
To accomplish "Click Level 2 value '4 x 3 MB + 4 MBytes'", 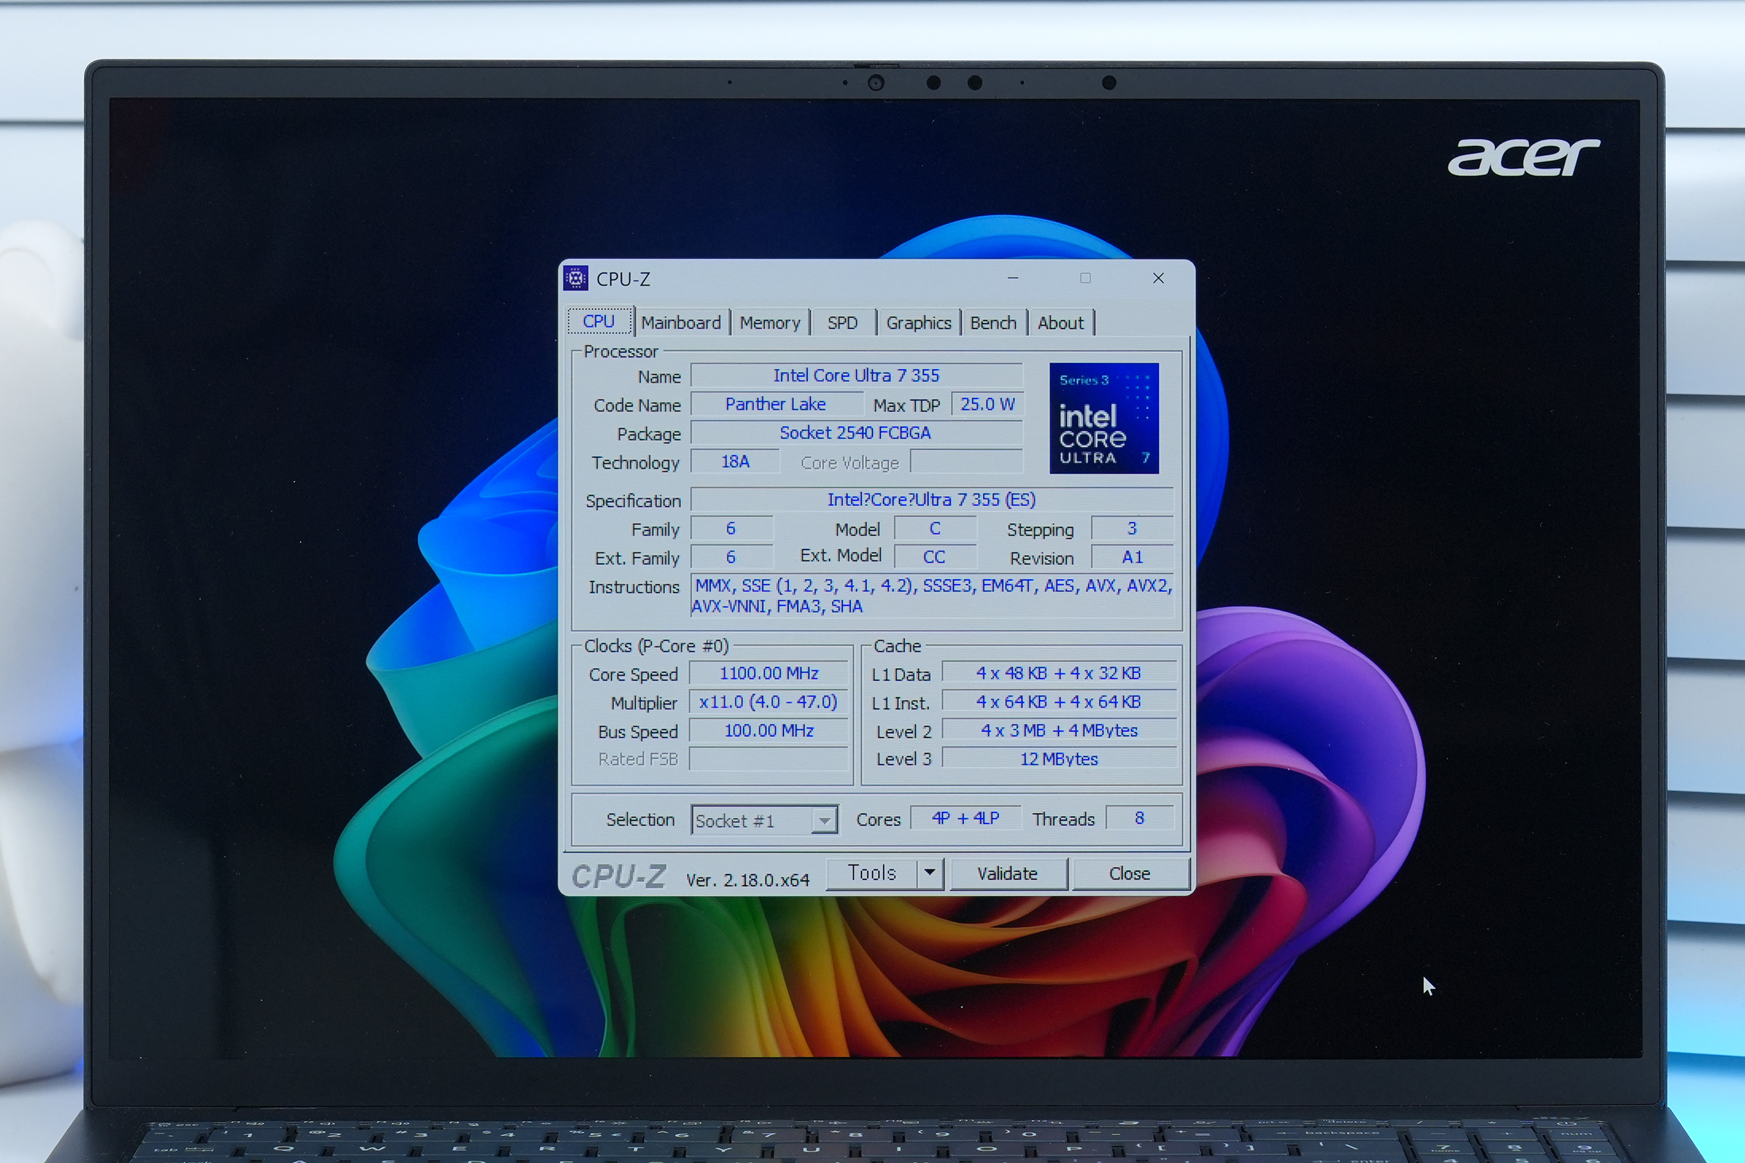I will (1059, 730).
